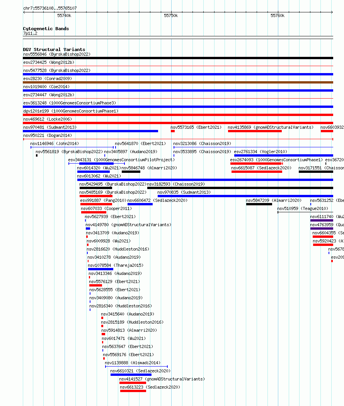Click esv3443131 (1000GenomesConsortiumPilotProject) label
This screenshot has width=344, height=406.
pos(121,160)
